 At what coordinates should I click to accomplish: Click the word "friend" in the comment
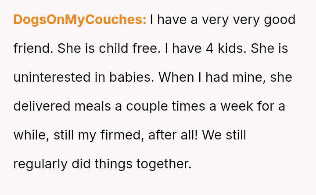tap(33, 49)
